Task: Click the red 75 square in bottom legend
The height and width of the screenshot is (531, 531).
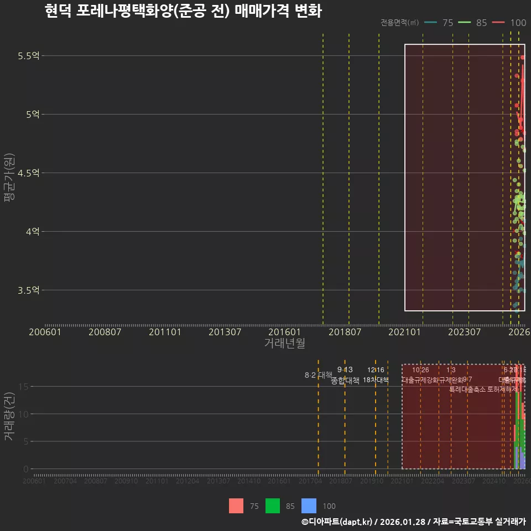Action: [236, 506]
